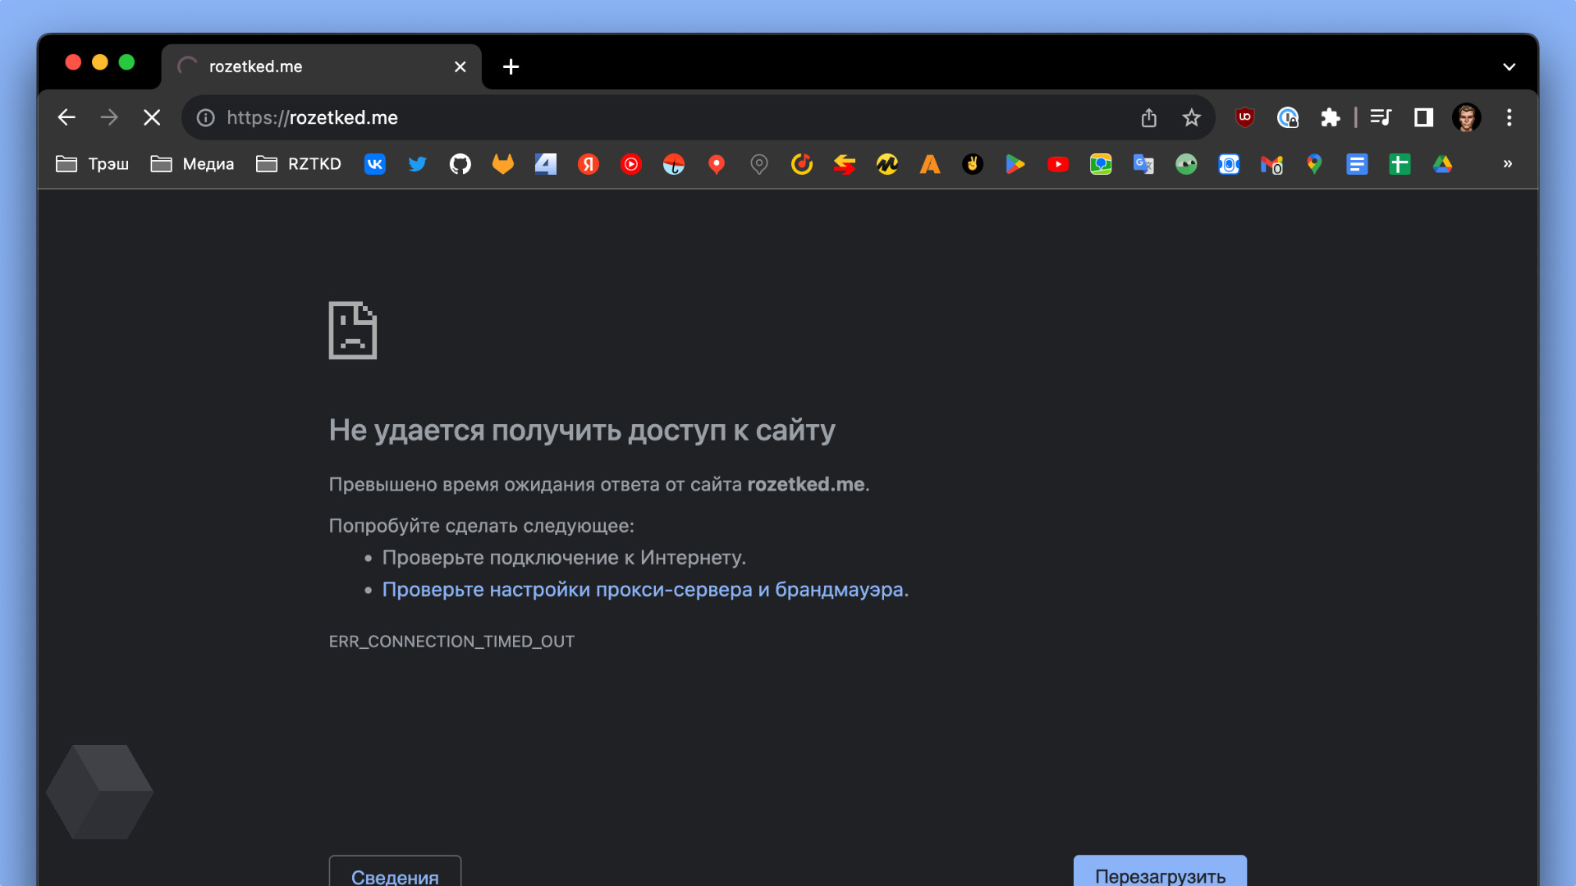Open the Google Drive bookmark icon
The width and height of the screenshot is (1576, 886).
[1442, 164]
